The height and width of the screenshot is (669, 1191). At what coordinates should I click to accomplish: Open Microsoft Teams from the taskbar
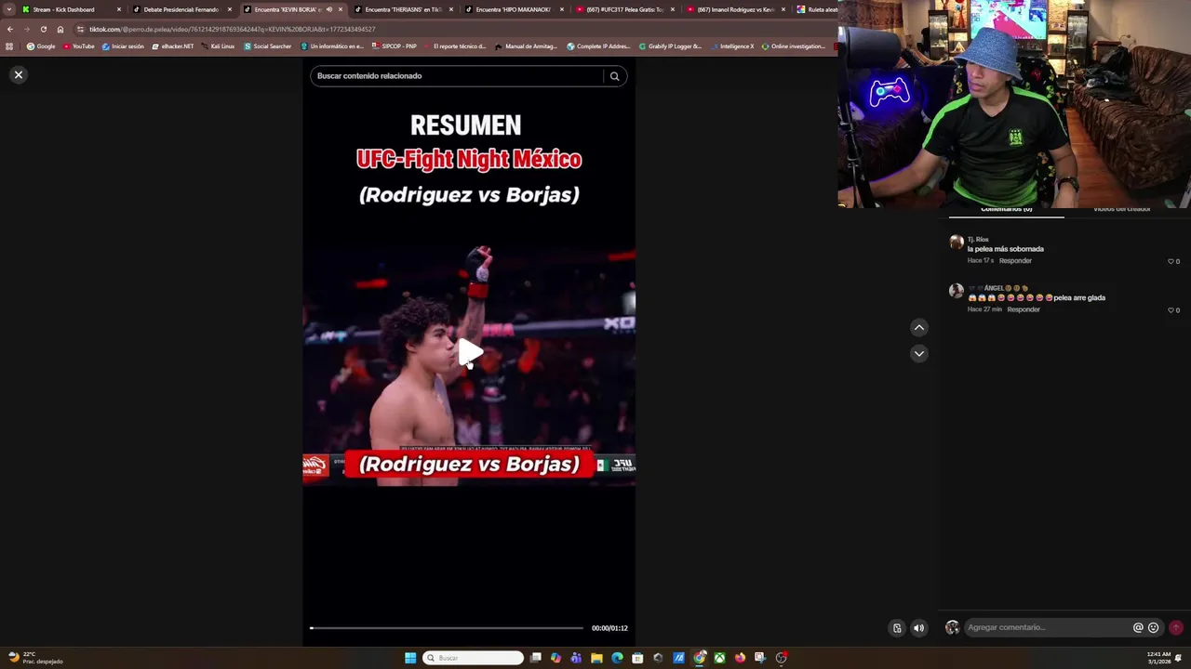pos(576,658)
